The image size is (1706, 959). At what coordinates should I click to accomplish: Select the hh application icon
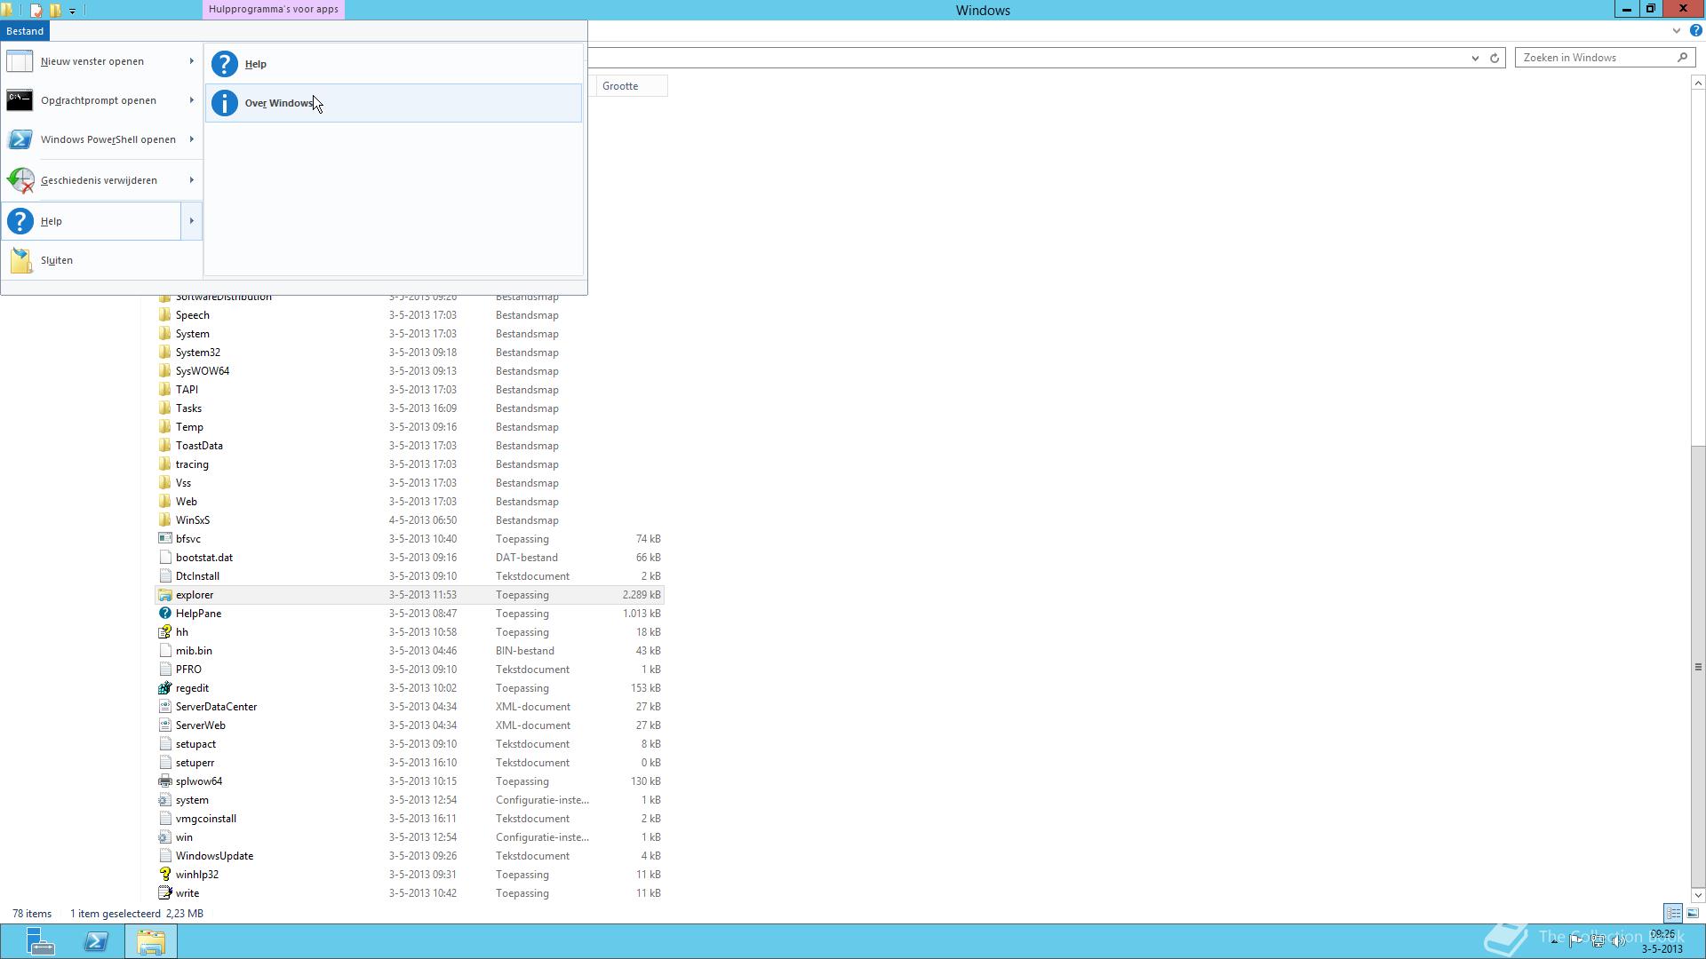coord(164,632)
